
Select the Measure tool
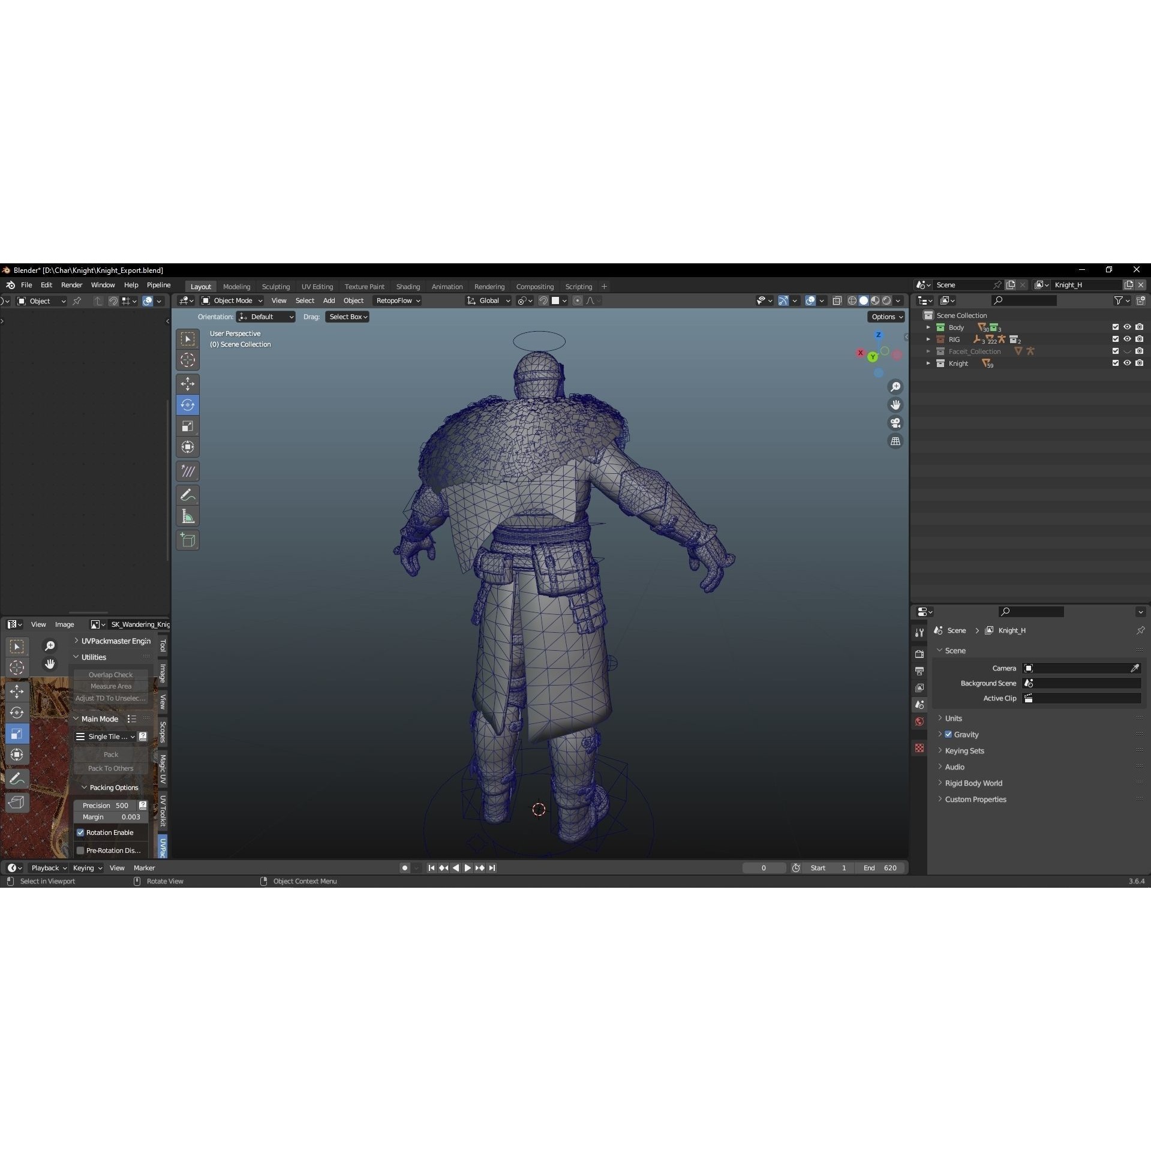(x=188, y=516)
